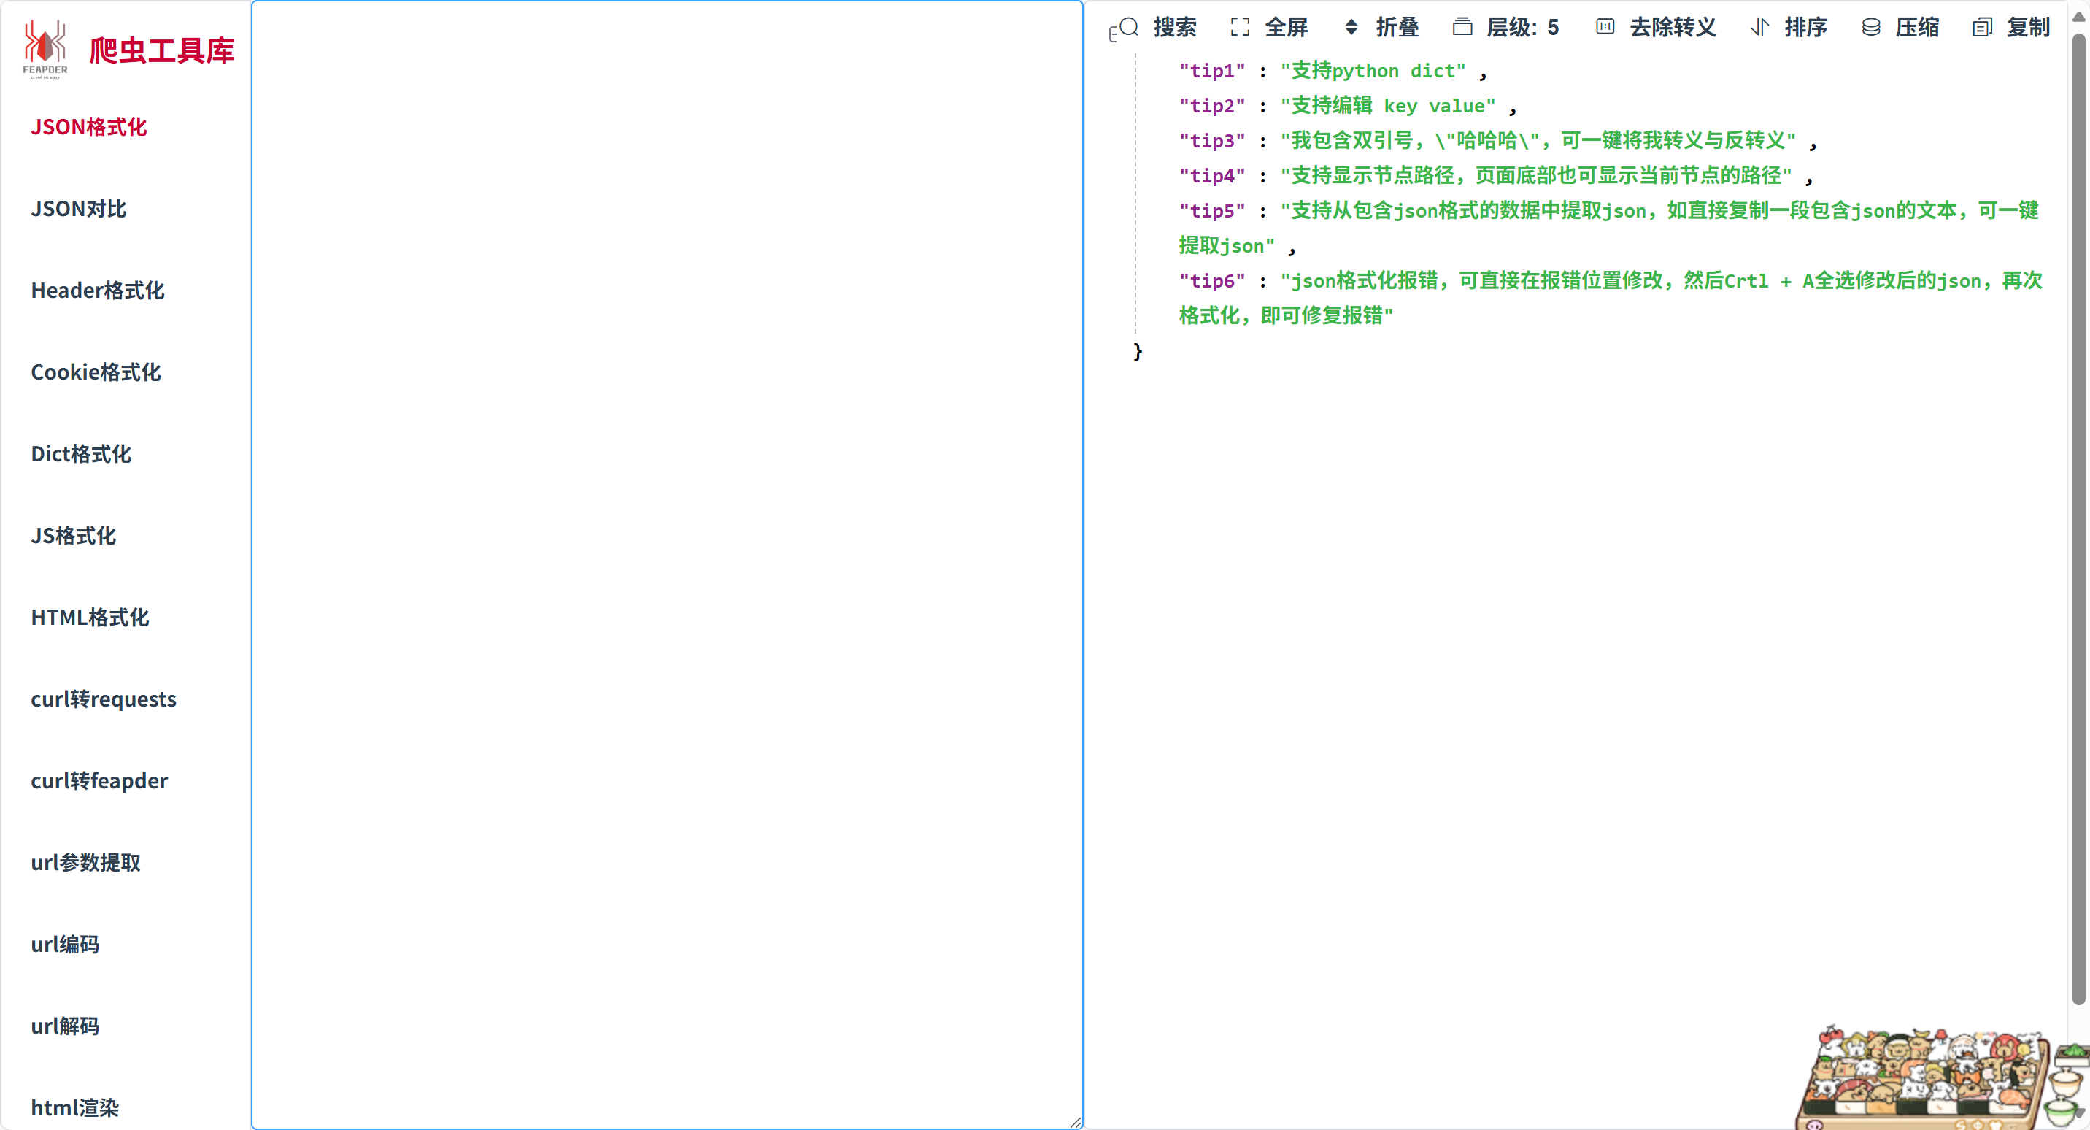Screen dimensions: 2090x1130
Task: Click the 爬虫工具库 site title
Action: tap(161, 50)
